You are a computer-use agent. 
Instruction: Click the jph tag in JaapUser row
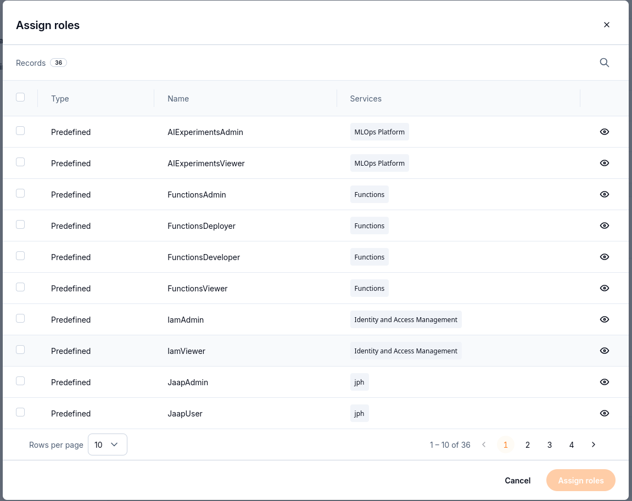pos(359,414)
